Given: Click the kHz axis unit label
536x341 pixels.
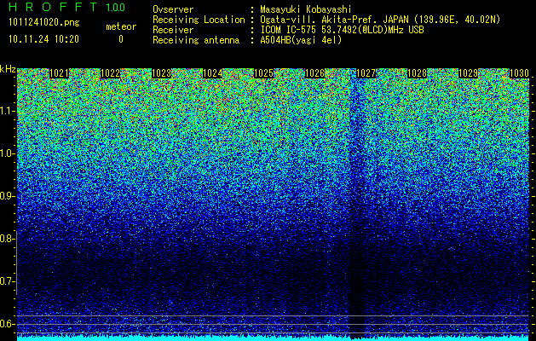Looking at the screenshot, I should [x=8, y=69].
